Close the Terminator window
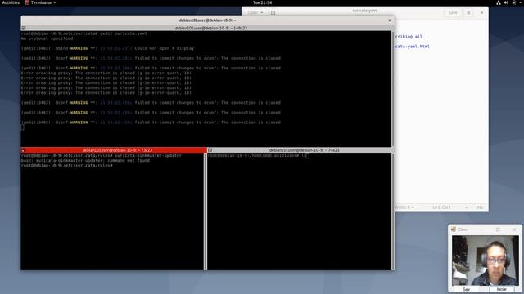 [x=390, y=20]
